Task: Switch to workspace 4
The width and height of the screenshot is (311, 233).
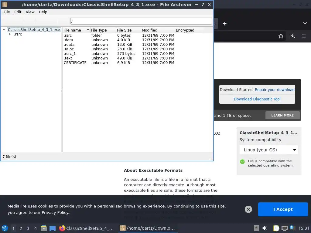Action: pyautogui.click(x=36, y=228)
